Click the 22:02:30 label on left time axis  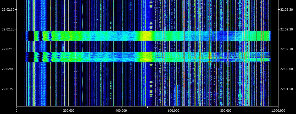[8, 10]
